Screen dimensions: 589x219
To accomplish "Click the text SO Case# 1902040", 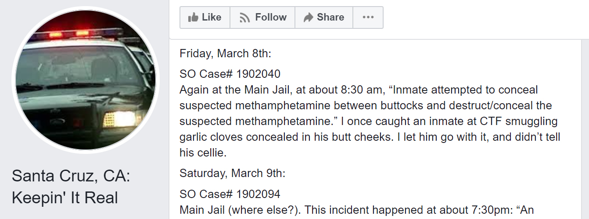I will tap(230, 74).
